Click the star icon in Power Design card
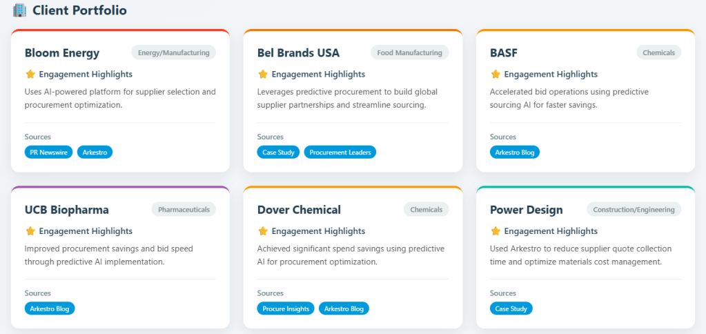 pos(496,231)
